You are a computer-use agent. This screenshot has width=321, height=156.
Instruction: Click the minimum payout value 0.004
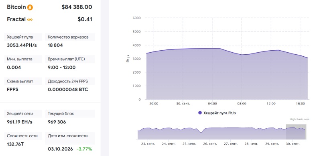point(14,68)
